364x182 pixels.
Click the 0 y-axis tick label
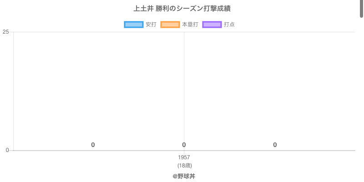pos(7,150)
